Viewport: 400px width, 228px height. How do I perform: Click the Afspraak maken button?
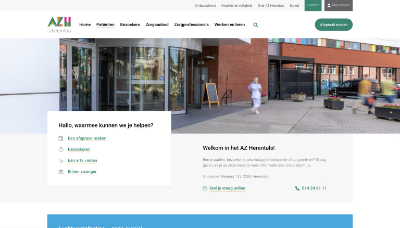point(334,24)
